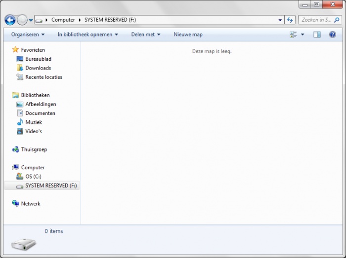Expand arrow before SYSTEM RESERVED breadcrumb
The image size is (346, 258).
(80, 20)
